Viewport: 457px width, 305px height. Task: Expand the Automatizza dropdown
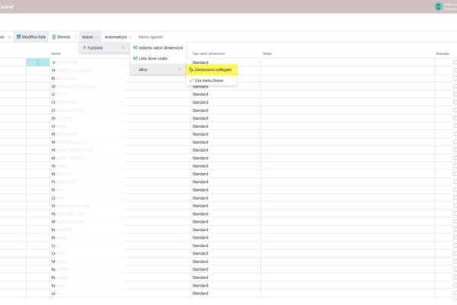click(118, 37)
